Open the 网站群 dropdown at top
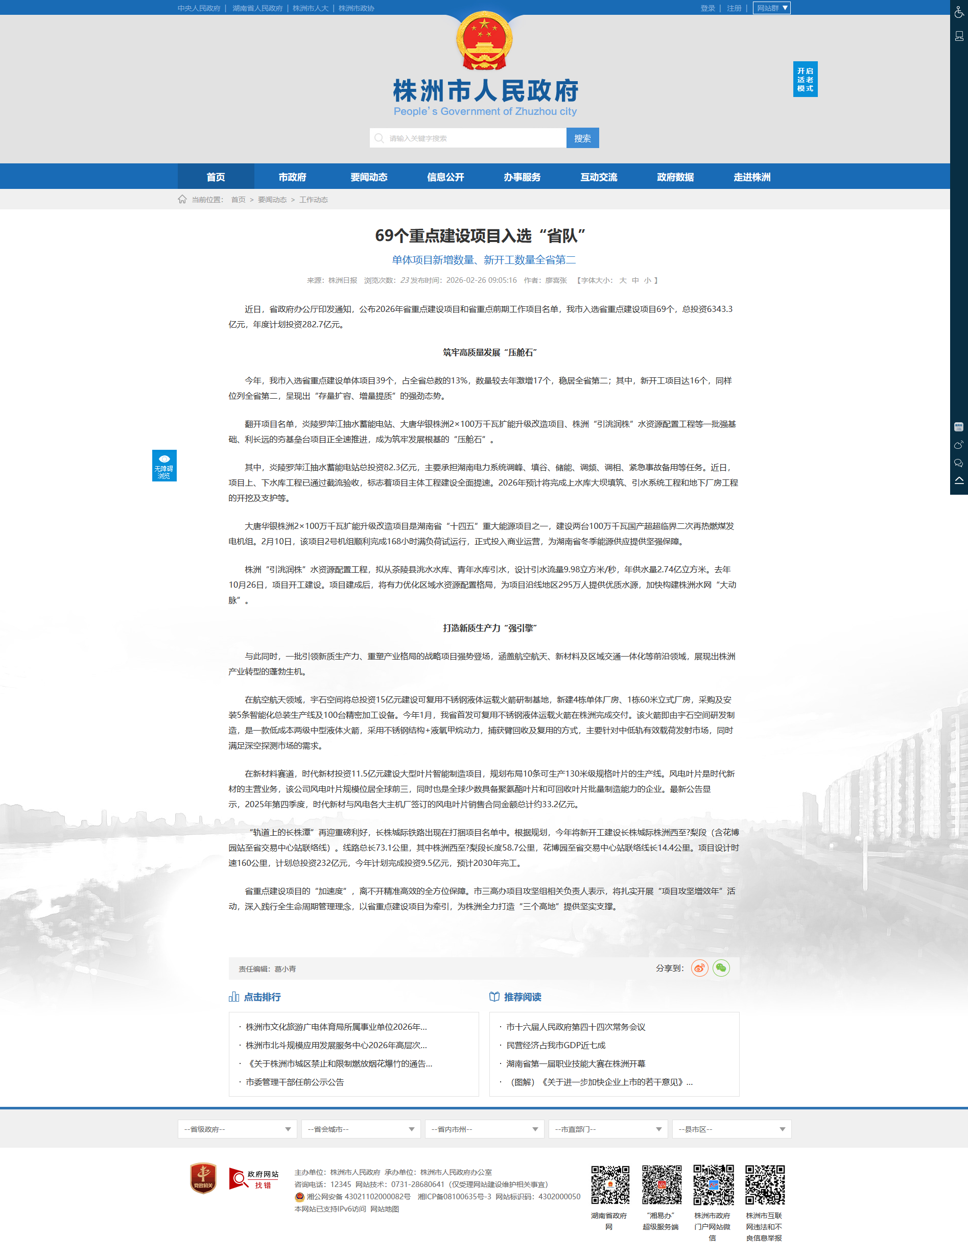Image resolution: width=968 pixels, height=1259 pixels. point(771,8)
